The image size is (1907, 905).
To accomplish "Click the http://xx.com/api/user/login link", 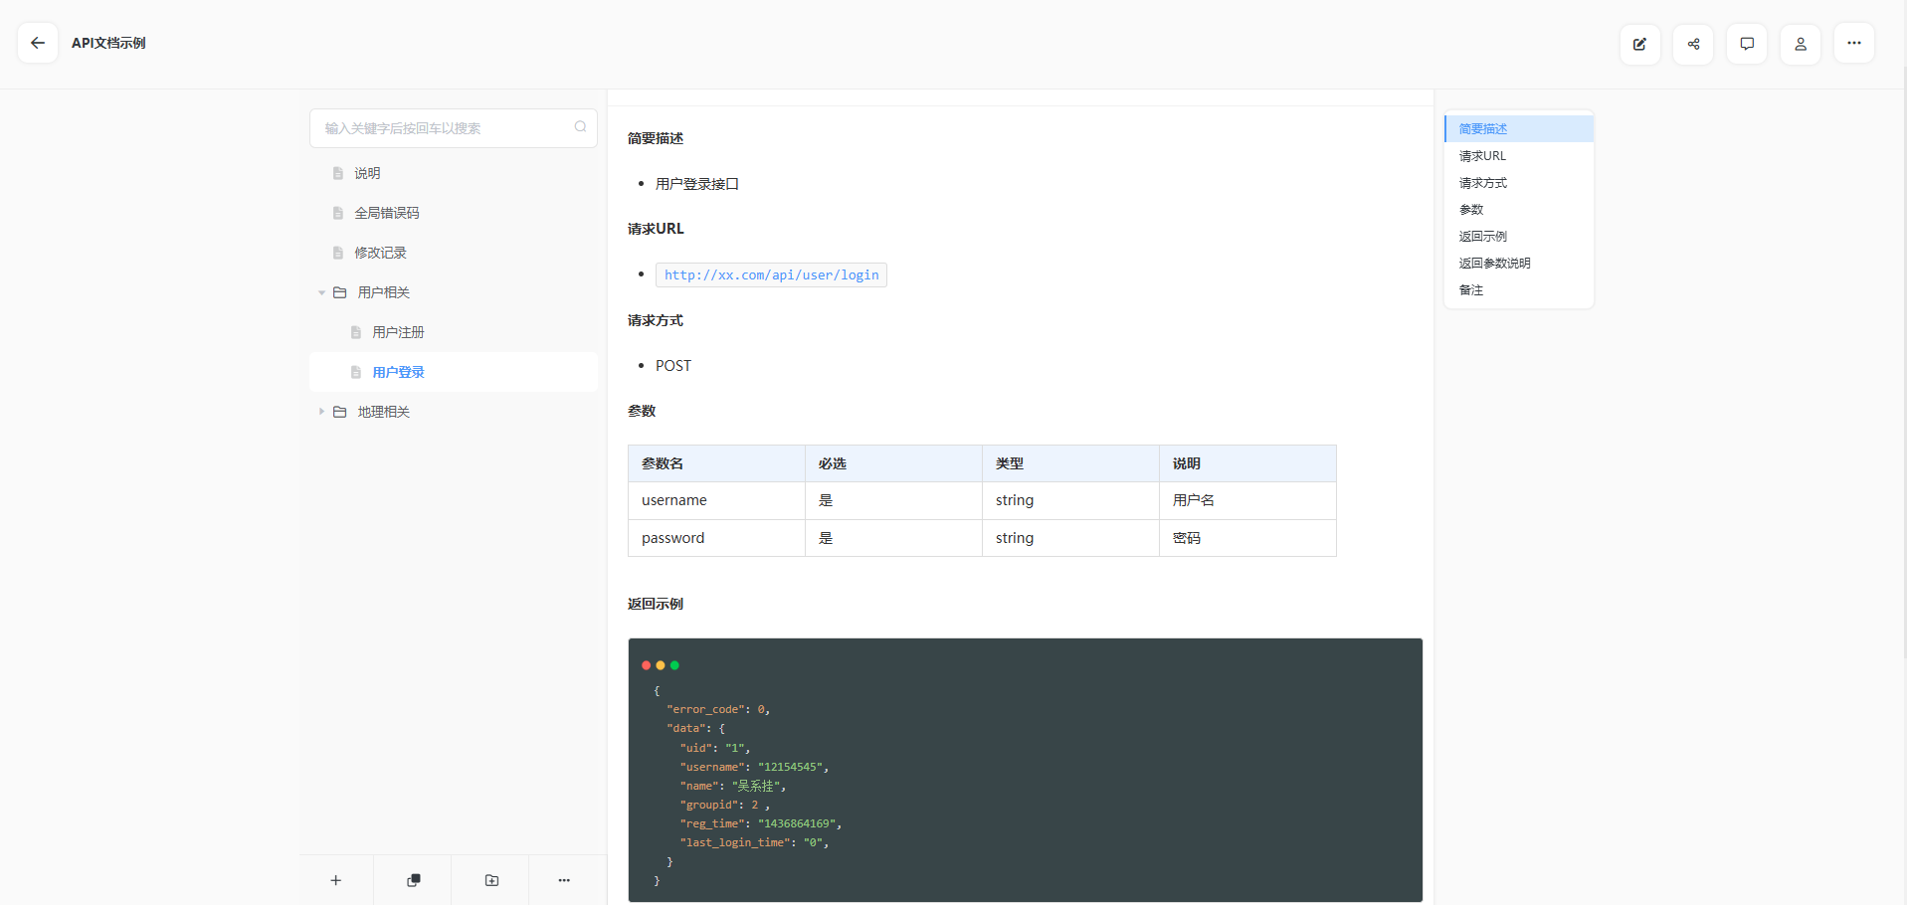I will [x=771, y=275].
